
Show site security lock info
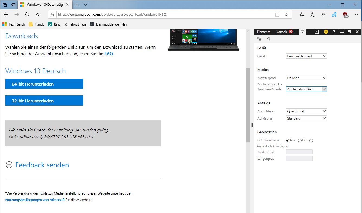coord(53,15)
